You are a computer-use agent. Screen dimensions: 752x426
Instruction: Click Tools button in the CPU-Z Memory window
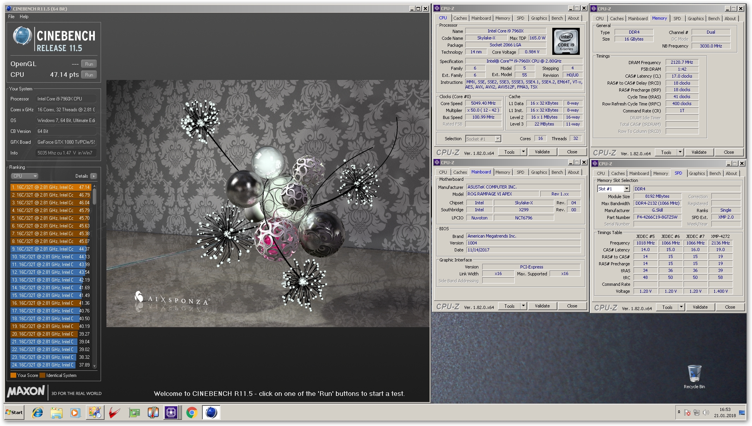666,152
